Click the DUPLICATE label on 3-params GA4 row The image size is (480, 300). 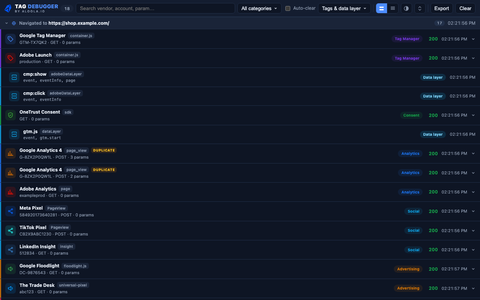pos(104,150)
